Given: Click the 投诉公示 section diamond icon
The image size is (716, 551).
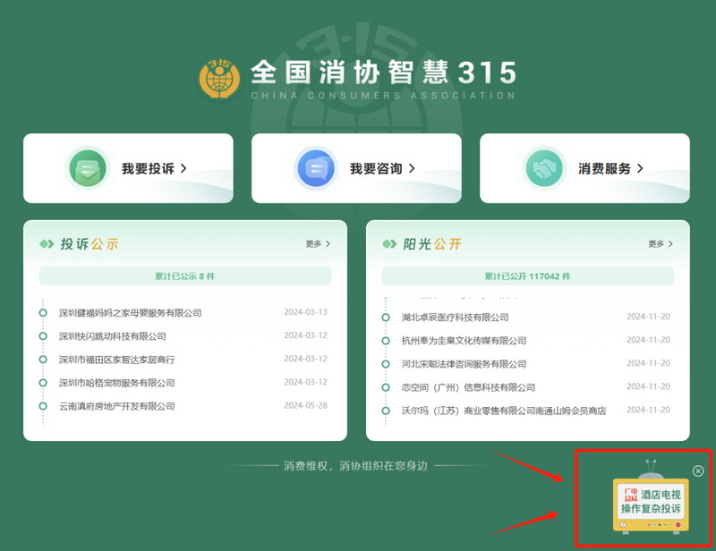Looking at the screenshot, I should (x=47, y=244).
